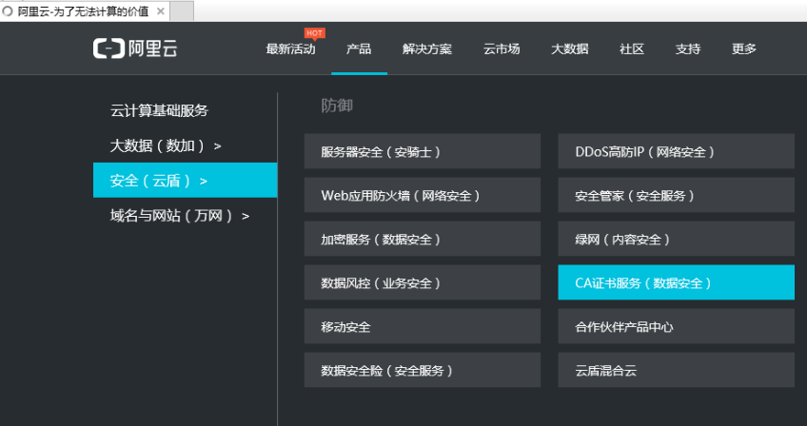Screen dimensions: 807x426
Task: Open the 解决方案 menu
Action: [x=427, y=49]
